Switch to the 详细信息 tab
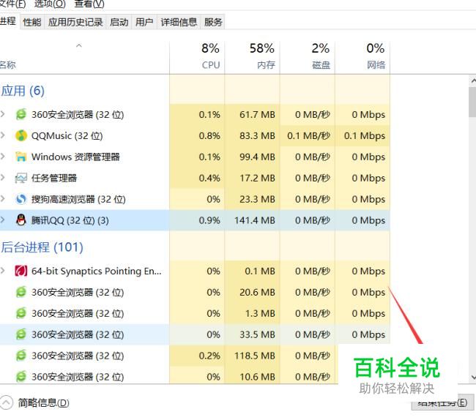 click(179, 22)
